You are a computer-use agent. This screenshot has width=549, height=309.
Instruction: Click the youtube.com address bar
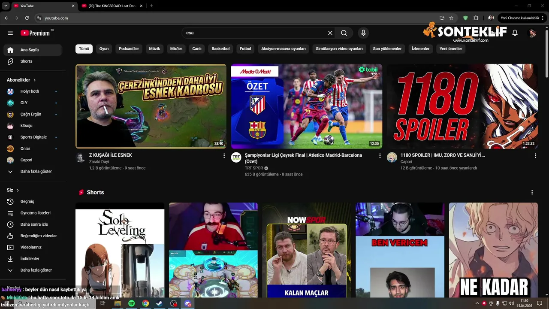[x=236, y=18]
